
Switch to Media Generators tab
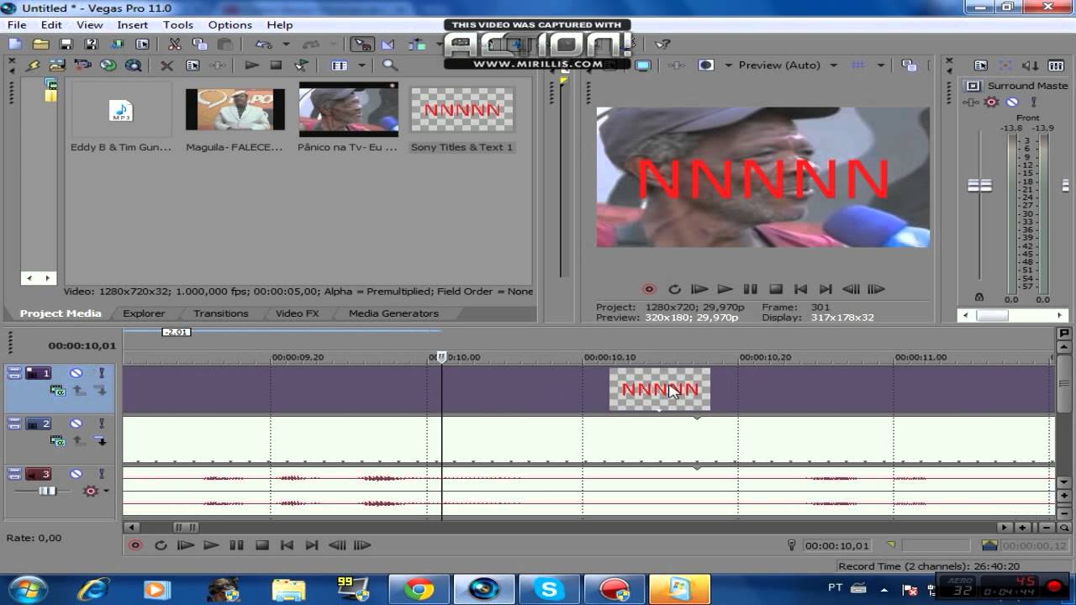[393, 313]
